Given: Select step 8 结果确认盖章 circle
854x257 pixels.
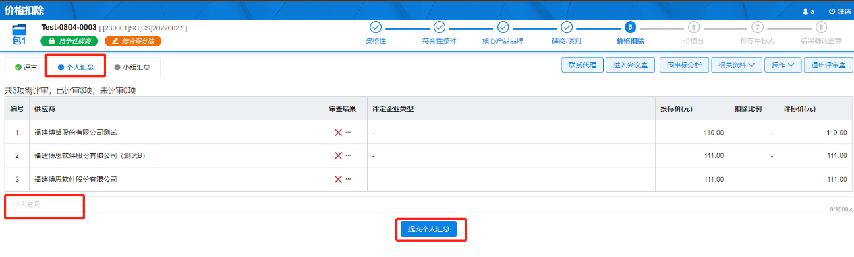Looking at the screenshot, I should click(x=821, y=27).
